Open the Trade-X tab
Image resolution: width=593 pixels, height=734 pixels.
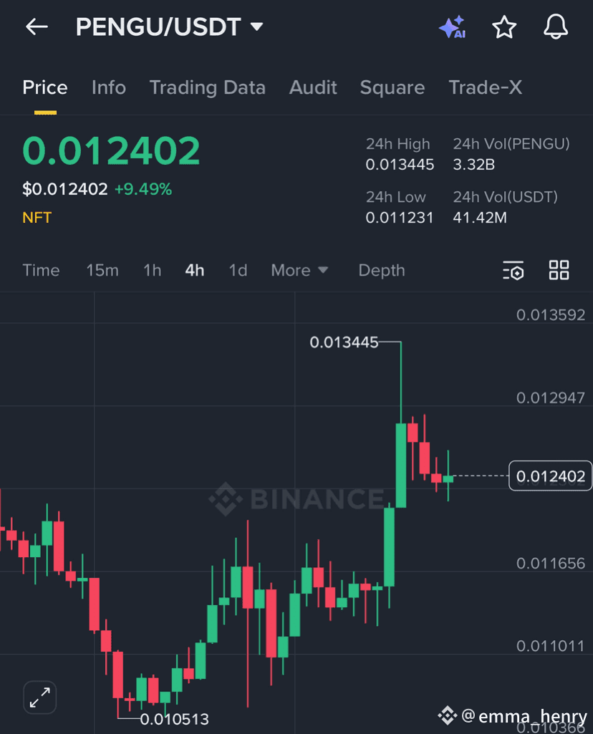point(486,87)
